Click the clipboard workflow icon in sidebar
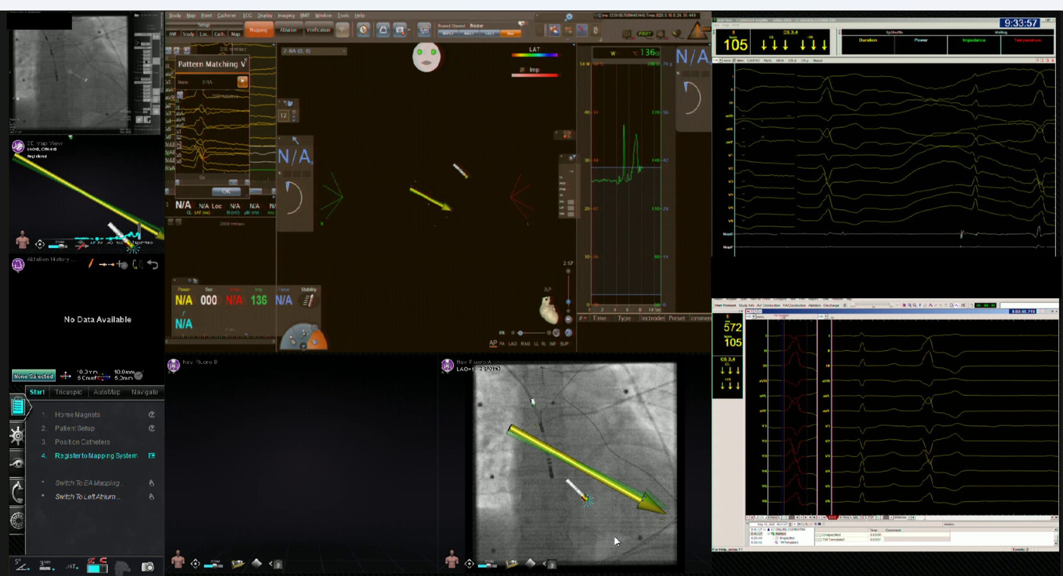1063x576 pixels. click(18, 407)
